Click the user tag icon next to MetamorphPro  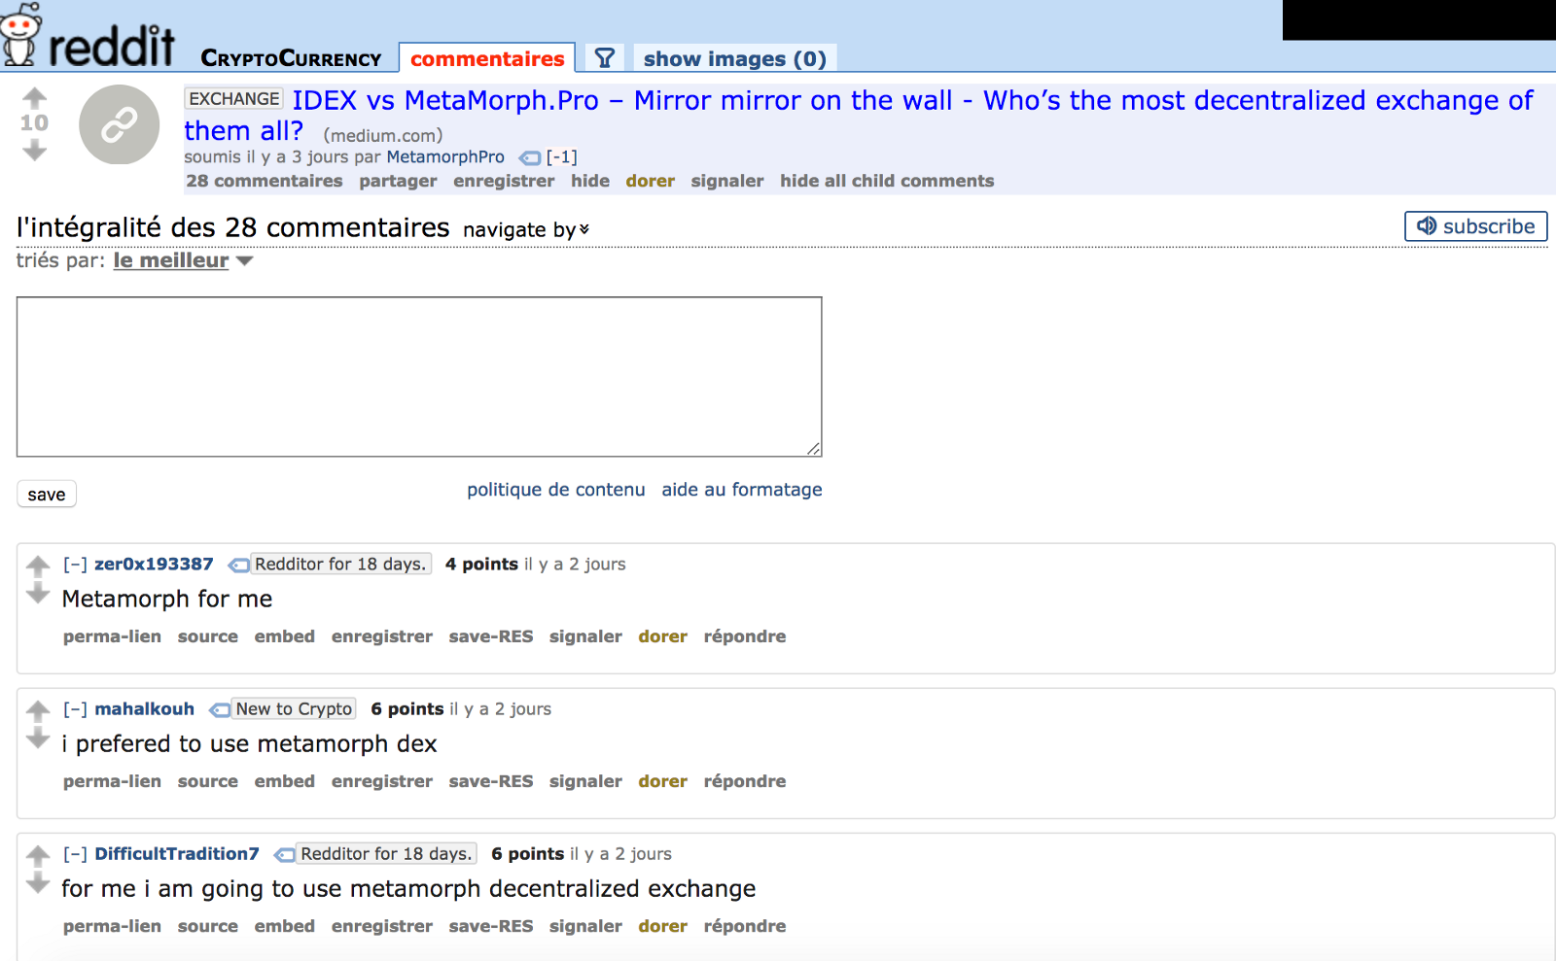[x=530, y=157]
